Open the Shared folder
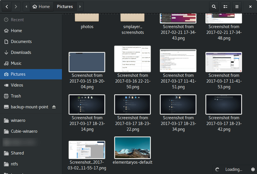 click(18, 153)
